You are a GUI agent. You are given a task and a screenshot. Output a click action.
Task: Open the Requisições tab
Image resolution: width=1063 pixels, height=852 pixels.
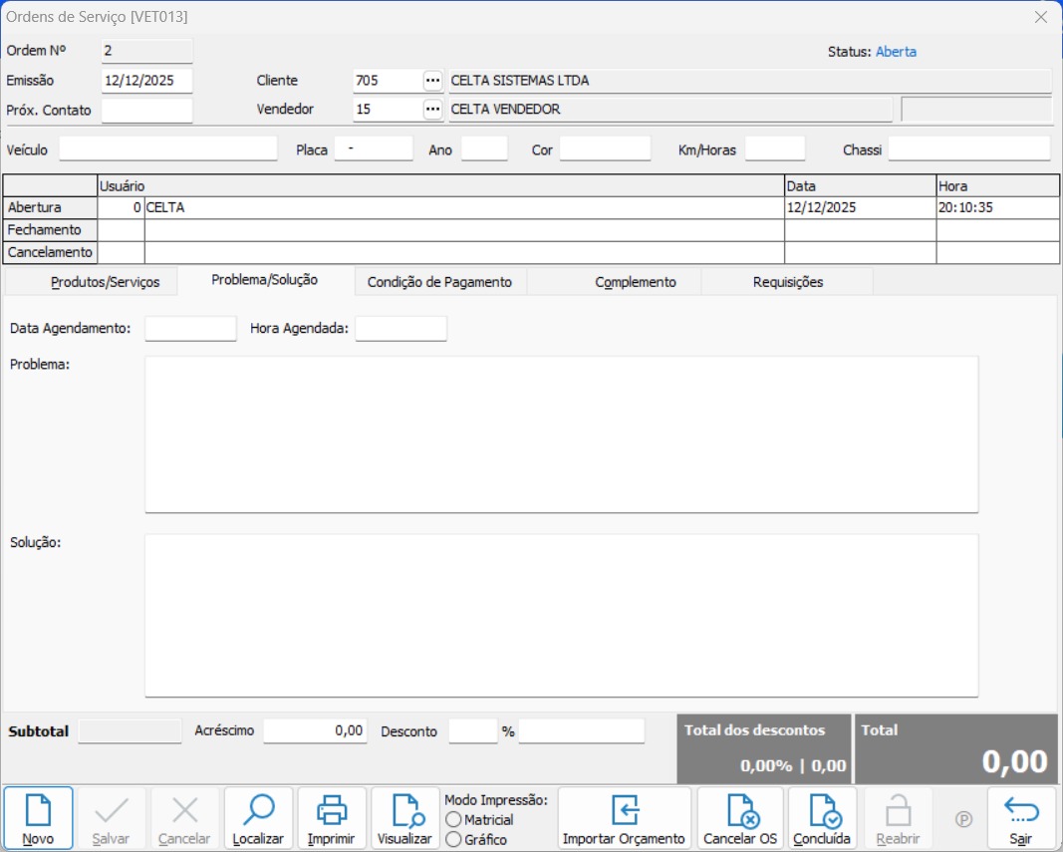(788, 282)
